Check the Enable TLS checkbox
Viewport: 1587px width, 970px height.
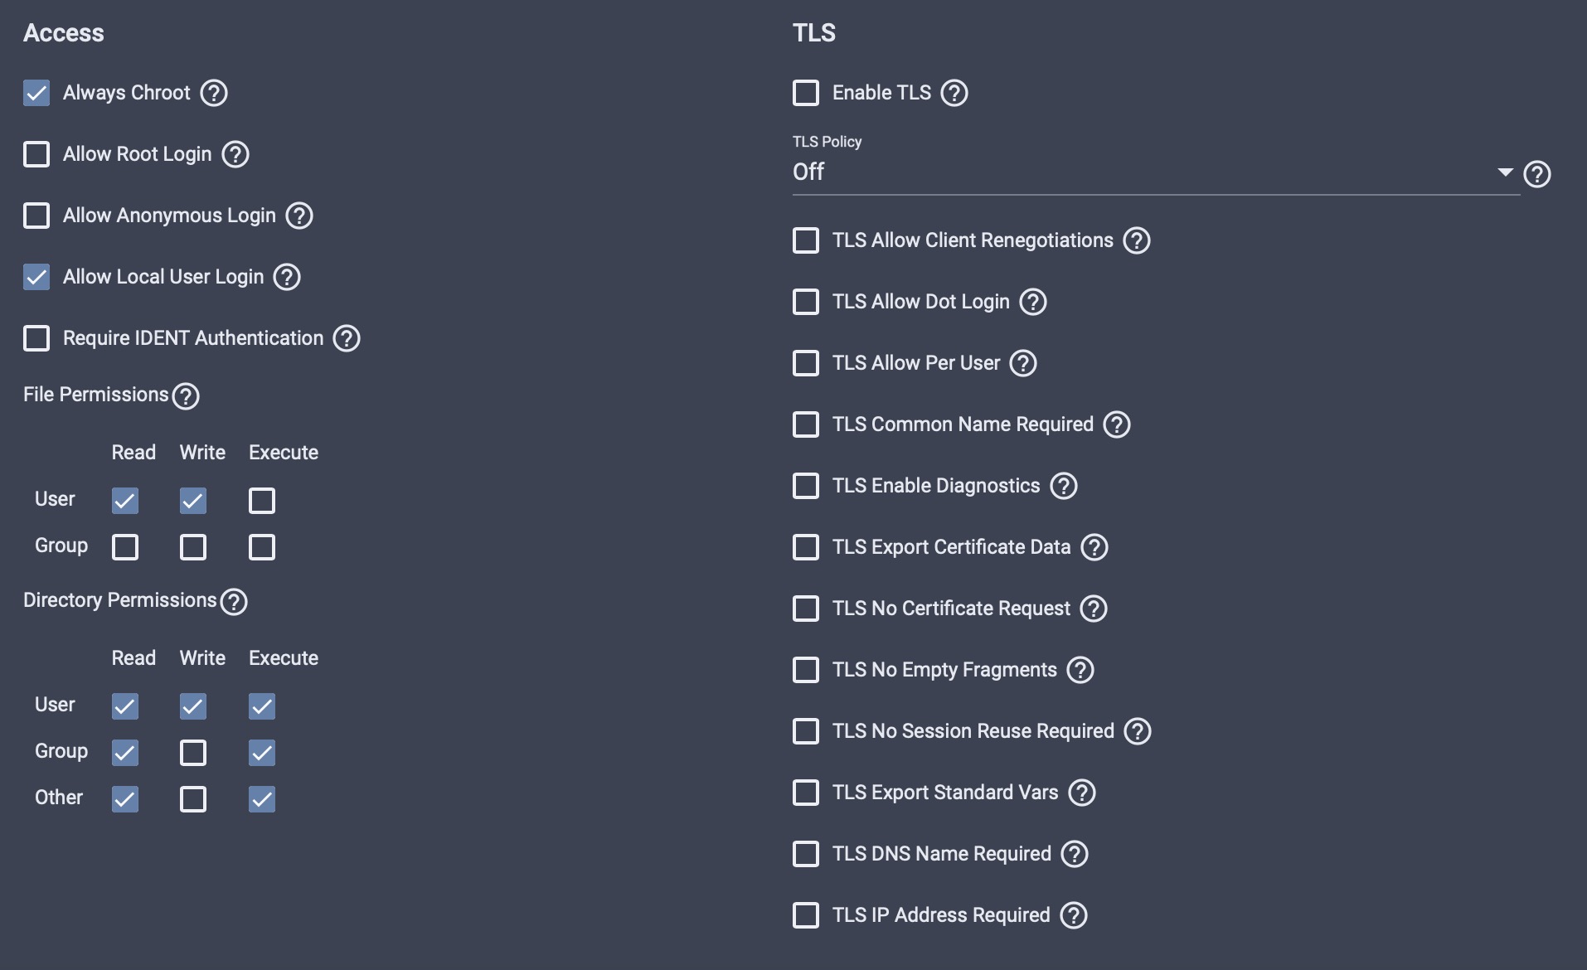[806, 93]
